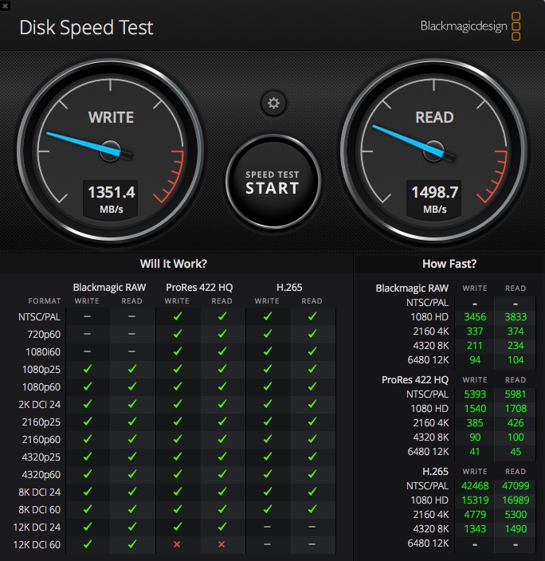Click the Blackmagicdesign logo
Screen dimensions: 545x561
(x=470, y=26)
